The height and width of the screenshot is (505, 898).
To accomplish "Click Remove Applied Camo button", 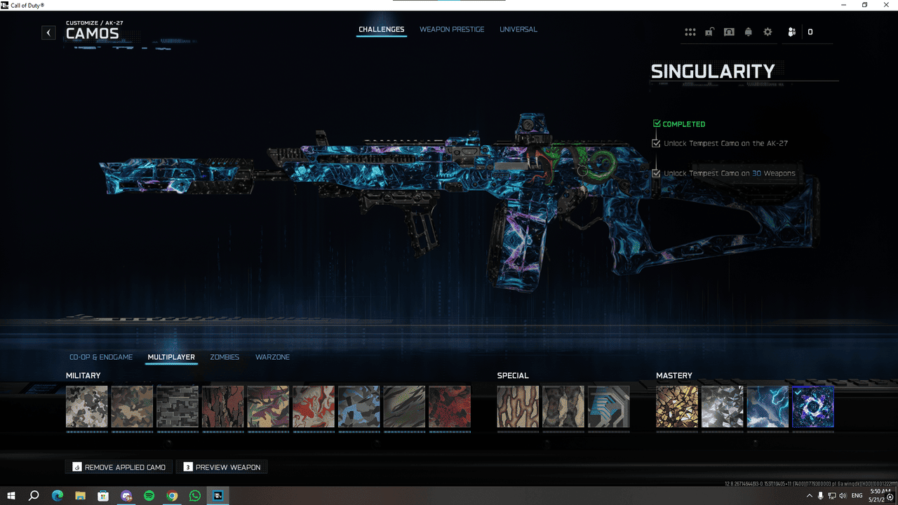I will click(x=119, y=467).
